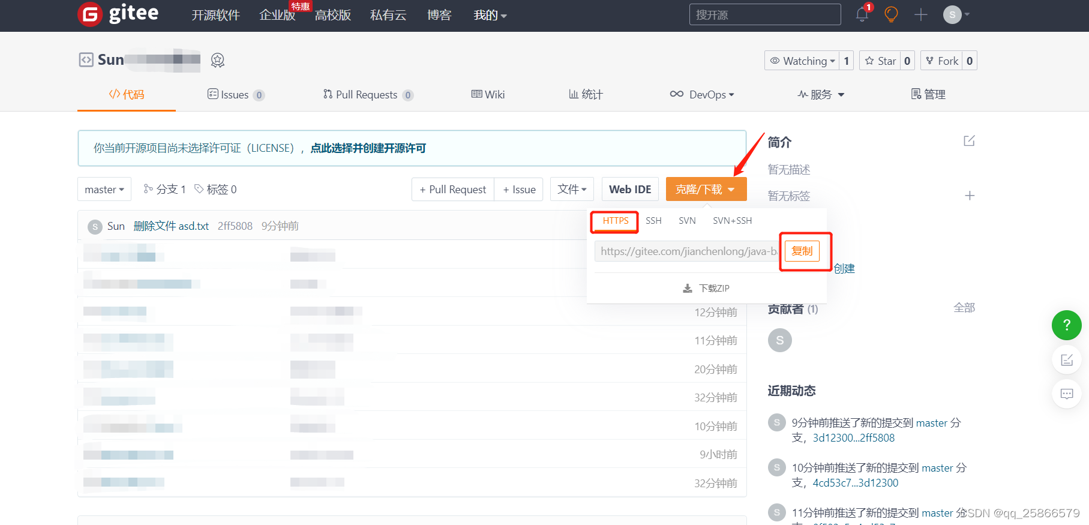The width and height of the screenshot is (1089, 525).
Task: Switch to the 代码 tab
Action: (127, 94)
